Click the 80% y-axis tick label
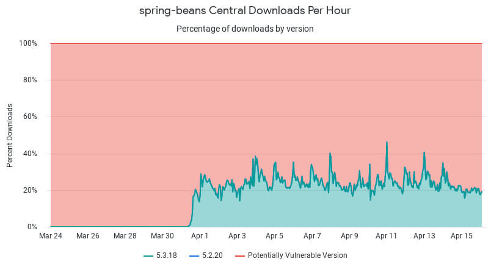Image resolution: width=491 pixels, height=264 pixels. (30, 80)
